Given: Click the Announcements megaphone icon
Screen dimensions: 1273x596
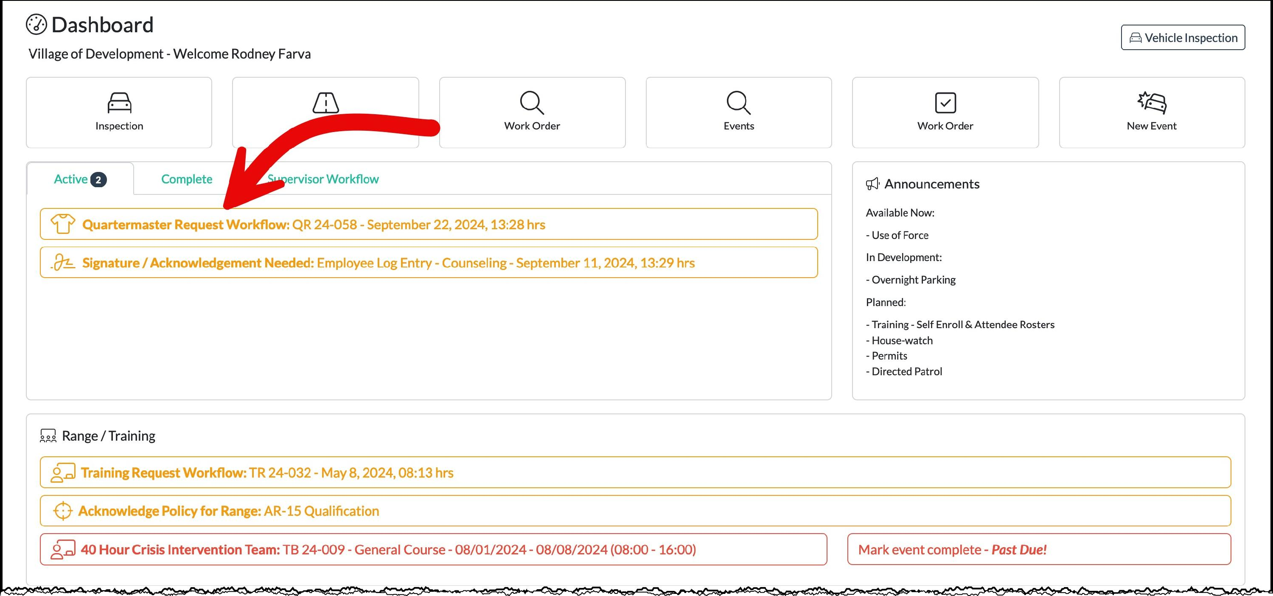Looking at the screenshot, I should point(872,184).
